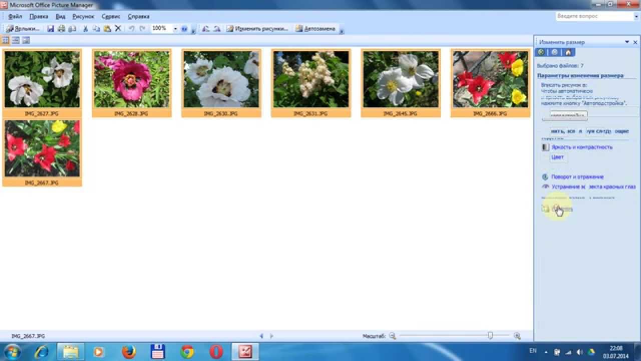Click the zoom out magnifier icon
This screenshot has height=361, width=641.
tap(392, 336)
